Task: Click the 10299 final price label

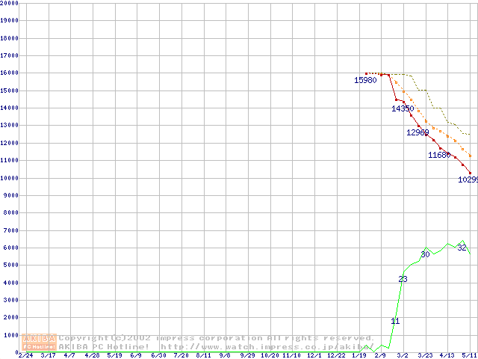Action: click(x=468, y=179)
